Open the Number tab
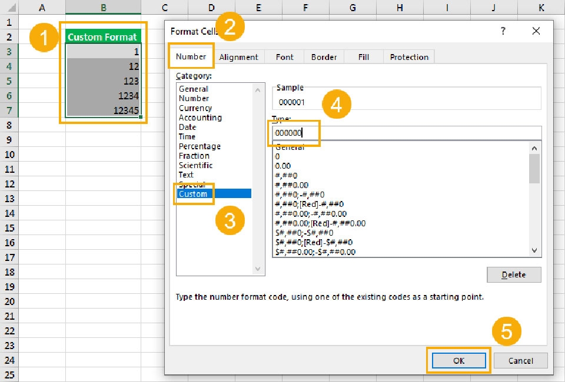This screenshot has height=382, width=565. point(191,56)
